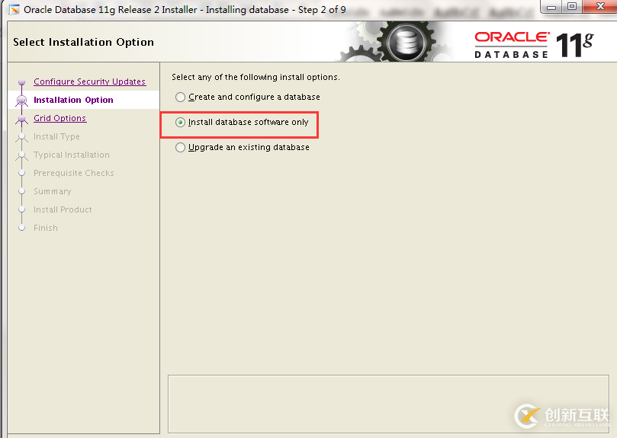Viewport: 617px width, 438px height.
Task: Click Summary step label
Action: [x=53, y=191]
